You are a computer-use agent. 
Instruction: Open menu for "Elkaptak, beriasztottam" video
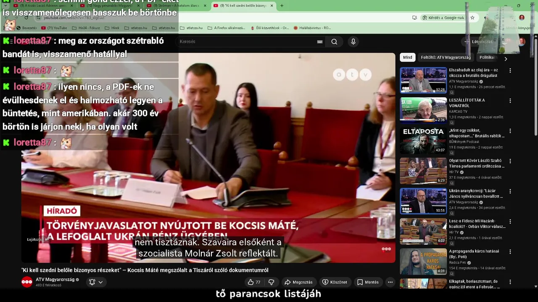pos(510,282)
